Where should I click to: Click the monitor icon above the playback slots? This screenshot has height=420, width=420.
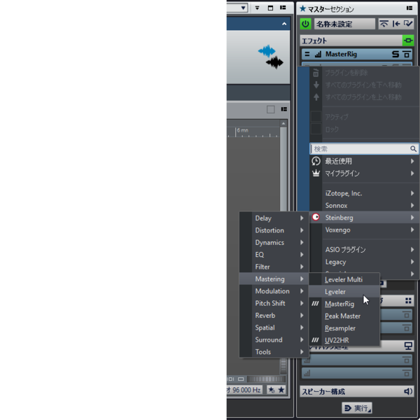point(408,346)
